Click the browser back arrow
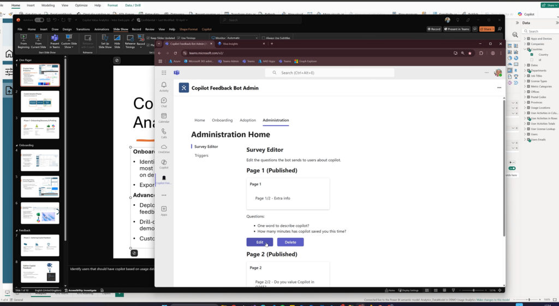559x306 pixels. click(x=159, y=53)
